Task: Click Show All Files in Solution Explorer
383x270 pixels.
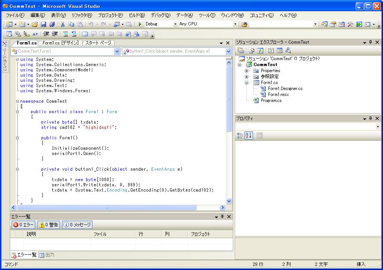Action: [251, 50]
